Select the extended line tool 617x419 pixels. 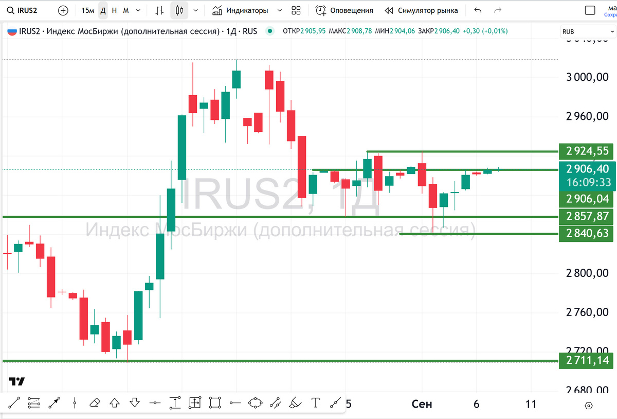[336, 403]
